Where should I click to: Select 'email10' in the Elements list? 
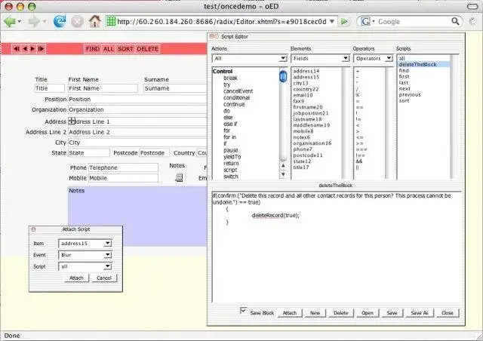pos(303,95)
